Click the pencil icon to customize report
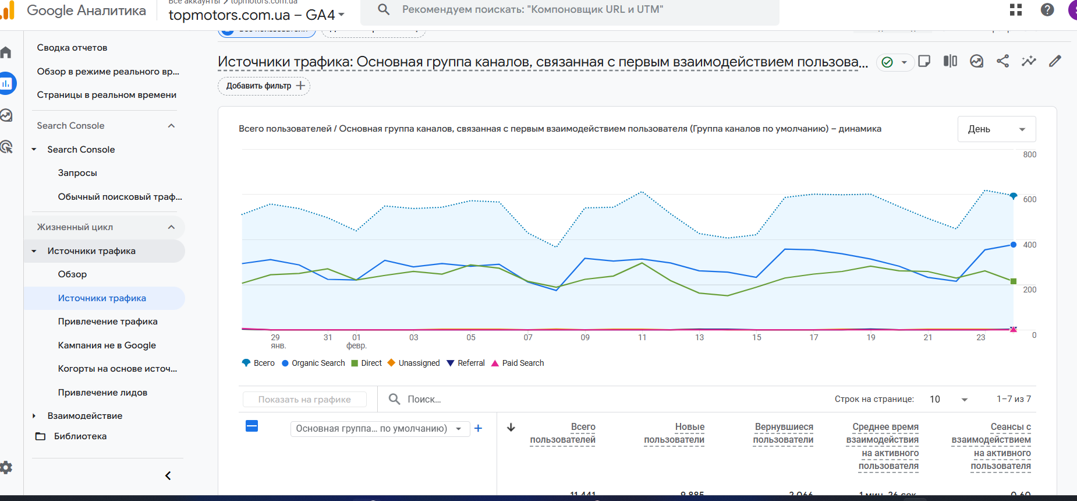Viewport: 1077px width, 501px height. (1055, 61)
